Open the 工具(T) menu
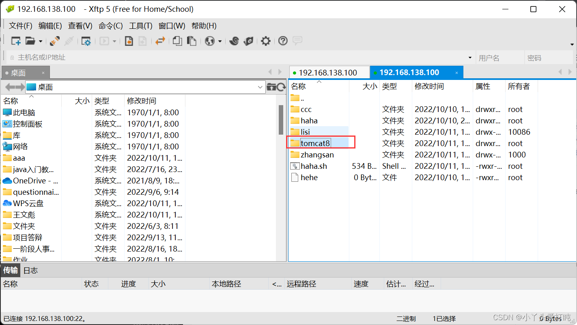This screenshot has height=325, width=577. point(141,26)
